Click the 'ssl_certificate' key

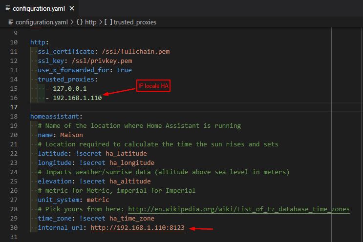66,52
